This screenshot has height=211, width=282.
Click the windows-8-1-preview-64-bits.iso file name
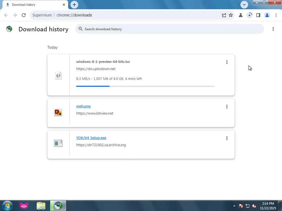[x=103, y=62]
